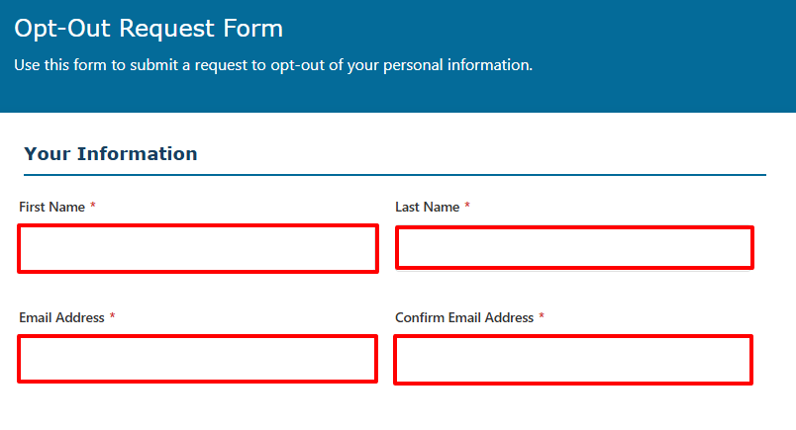Viewport: 796px width, 430px height.
Task: Click the red asterisk after Email Address
Action: [112, 317]
